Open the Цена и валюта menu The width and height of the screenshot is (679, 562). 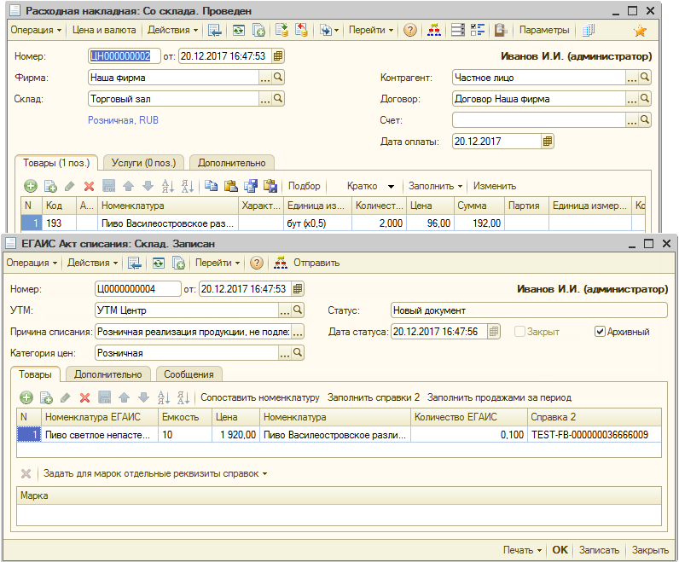(x=102, y=30)
